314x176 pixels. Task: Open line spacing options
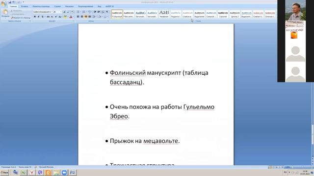pyautogui.click(x=94, y=17)
